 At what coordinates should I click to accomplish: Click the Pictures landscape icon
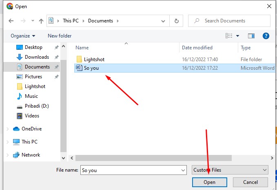[20, 77]
